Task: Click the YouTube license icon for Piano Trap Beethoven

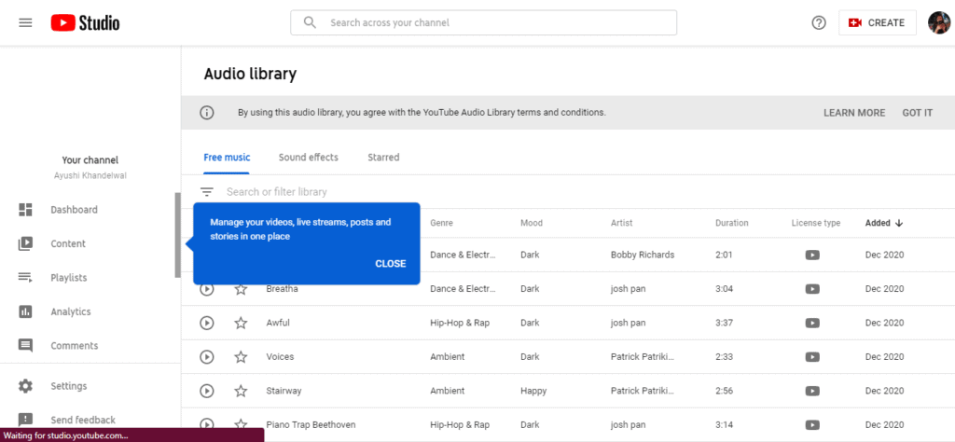Action: click(x=812, y=425)
